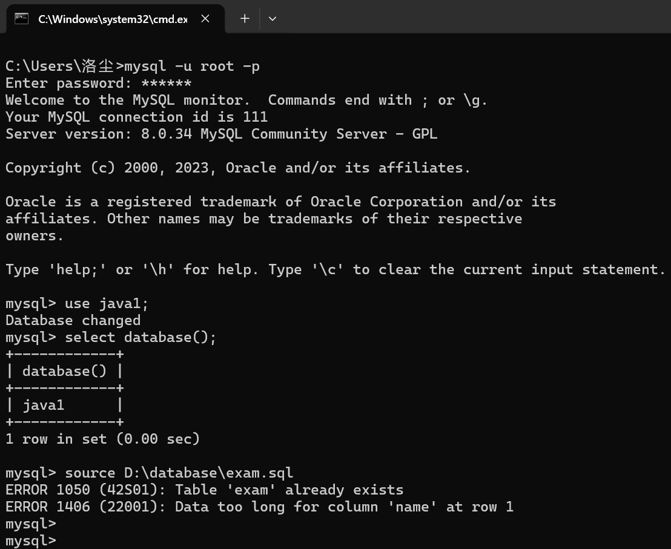
Task: Click the empty title bar area beside the tabs
Action: click(x=471, y=17)
